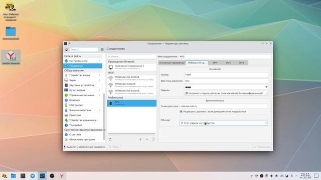Click the connections list search field
Viewport: 321px width, 180px height.
(x=131, y=56)
